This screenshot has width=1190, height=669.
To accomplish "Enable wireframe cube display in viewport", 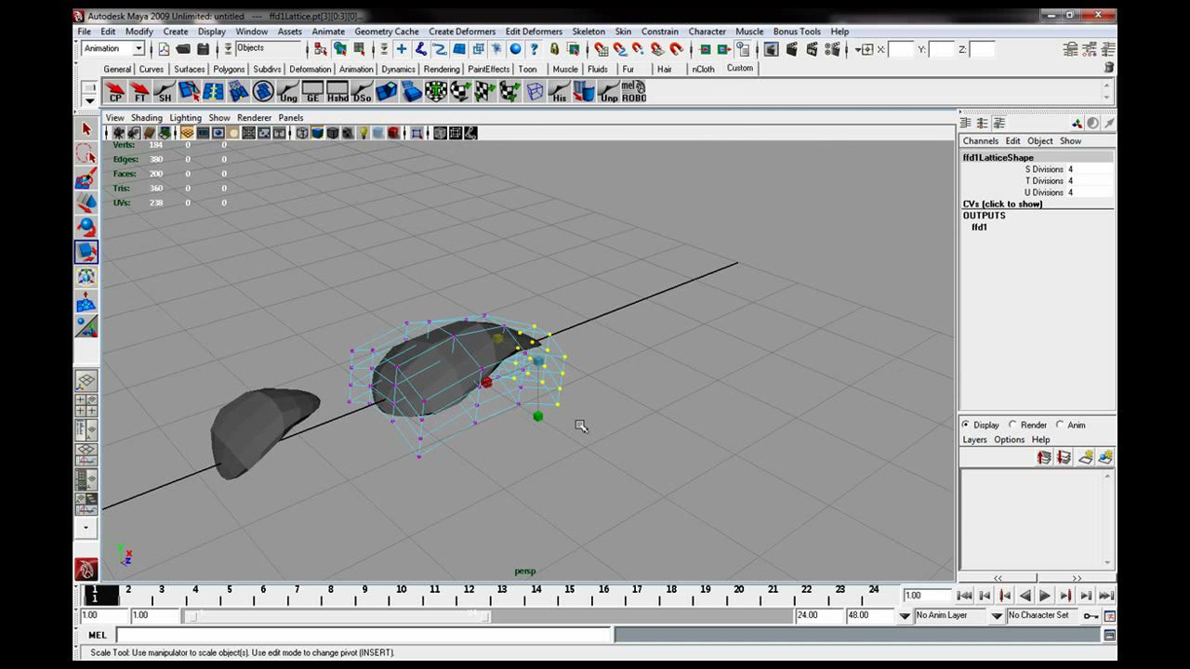I will pyautogui.click(x=302, y=133).
